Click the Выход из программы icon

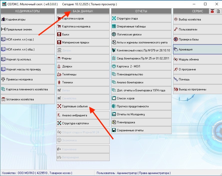(x=176, y=89)
